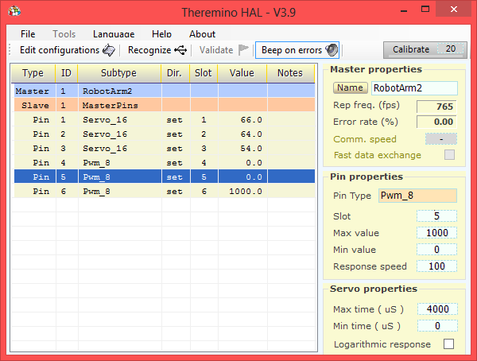477x361 pixels.
Task: Click the Response speed field
Action: pyautogui.click(x=436, y=266)
